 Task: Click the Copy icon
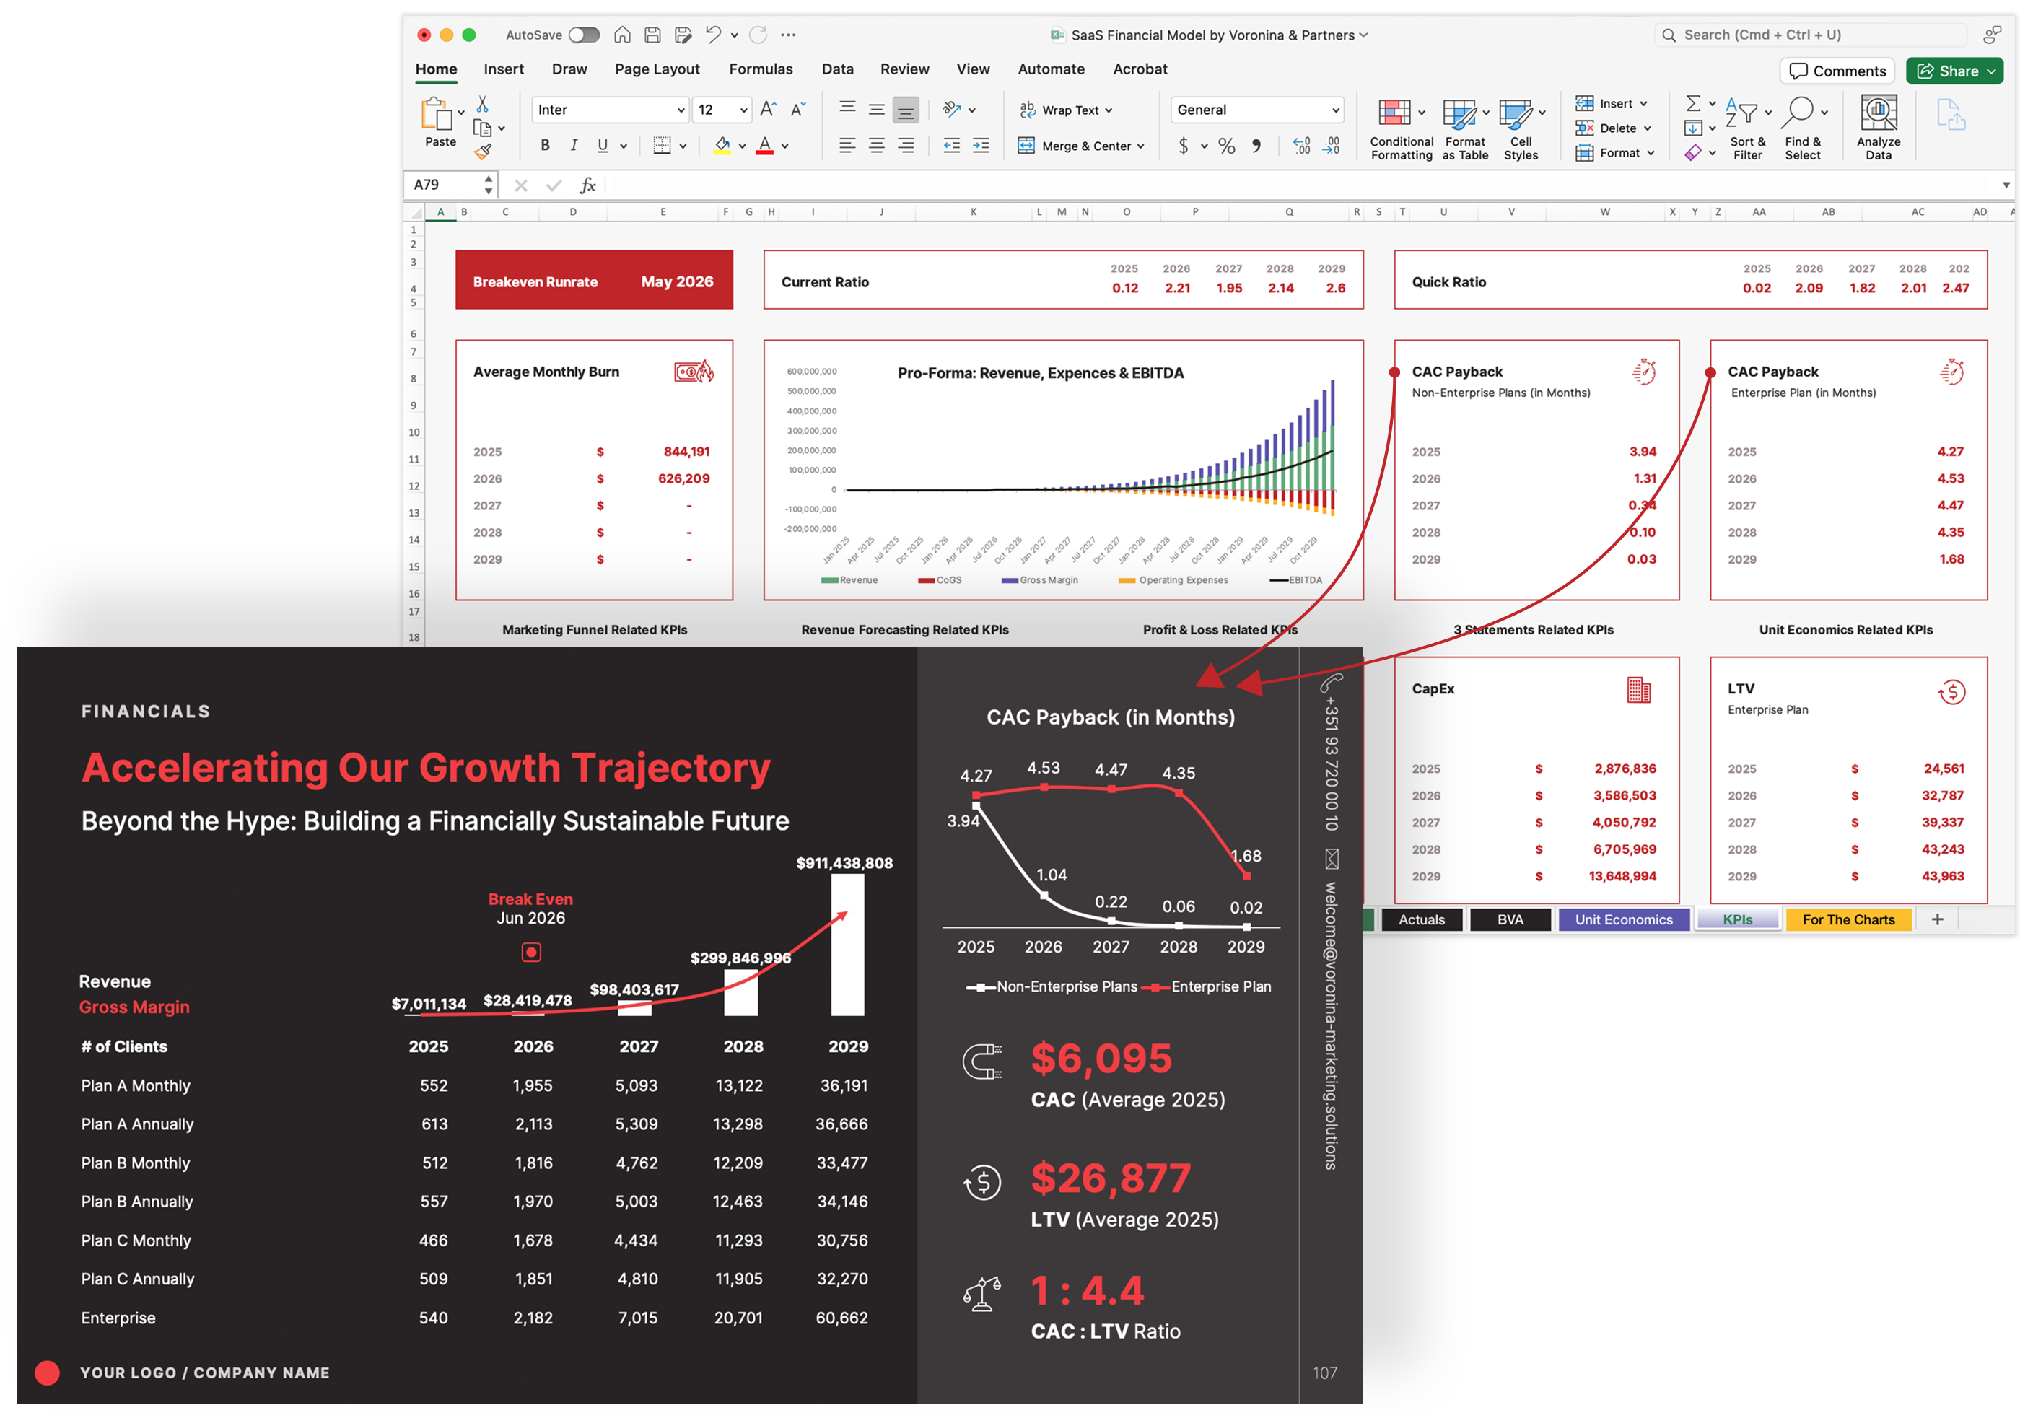tap(481, 128)
